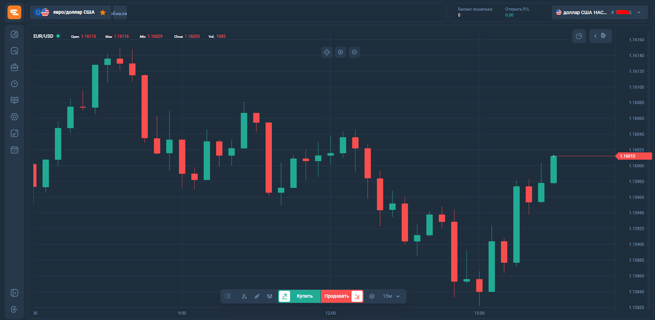The image size is (655, 320).
Task: Select the drawing tools pencil icon
Action: click(x=257, y=296)
